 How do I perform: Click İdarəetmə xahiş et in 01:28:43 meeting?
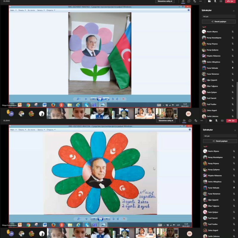click(166, 121)
